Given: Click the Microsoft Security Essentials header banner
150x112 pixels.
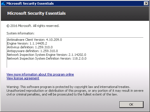Looking at the screenshot, I should (75, 14).
